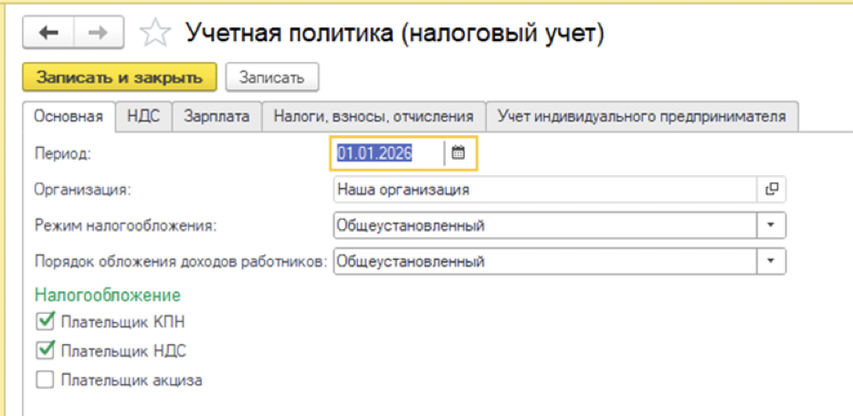Open Учет индивидуального предпринимателя tab

(x=642, y=116)
